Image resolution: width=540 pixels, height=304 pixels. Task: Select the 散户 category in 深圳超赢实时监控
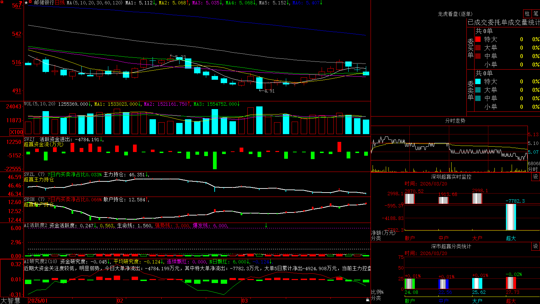point(409,238)
